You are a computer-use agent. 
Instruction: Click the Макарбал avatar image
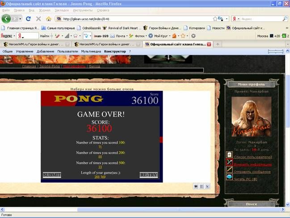251,117
